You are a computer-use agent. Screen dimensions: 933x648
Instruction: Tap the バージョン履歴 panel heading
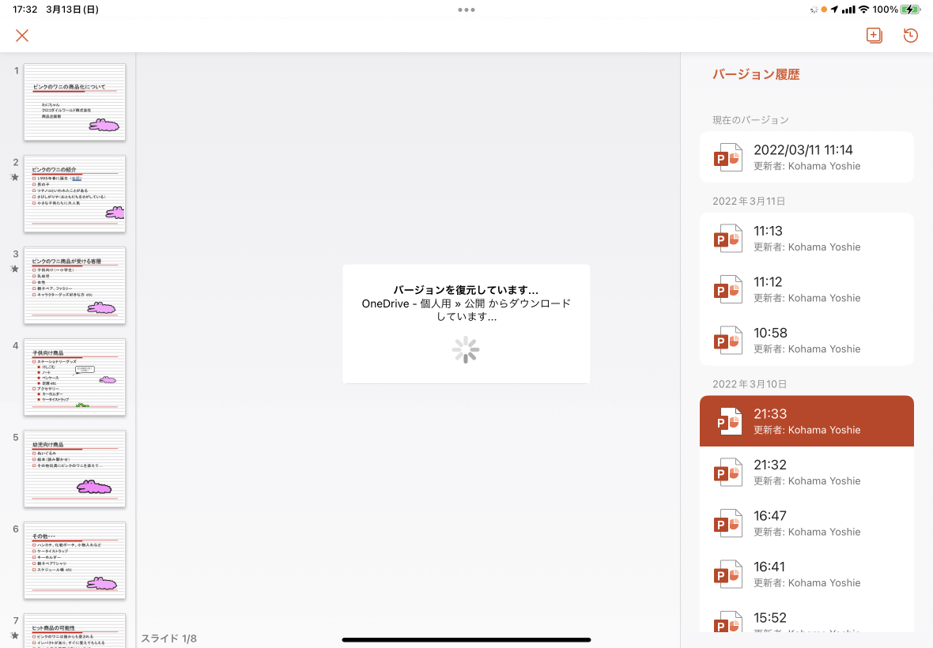[756, 74]
